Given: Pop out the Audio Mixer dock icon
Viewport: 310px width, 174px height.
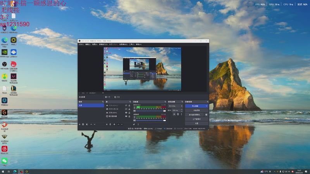Looking at the screenshot, I should pyautogui.click(x=165, y=102).
